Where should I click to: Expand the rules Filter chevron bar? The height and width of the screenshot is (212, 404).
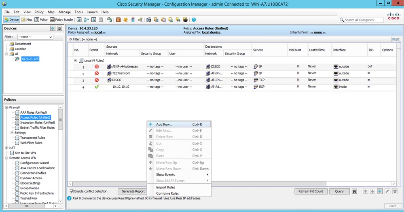click(x=70, y=39)
